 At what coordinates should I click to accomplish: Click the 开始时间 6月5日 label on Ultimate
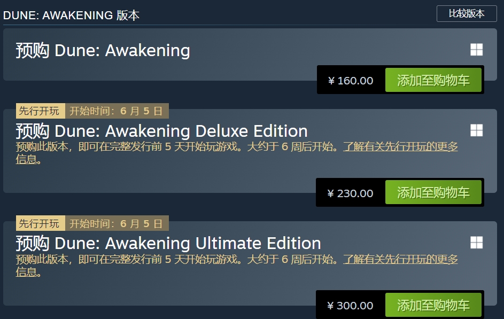click(x=116, y=223)
